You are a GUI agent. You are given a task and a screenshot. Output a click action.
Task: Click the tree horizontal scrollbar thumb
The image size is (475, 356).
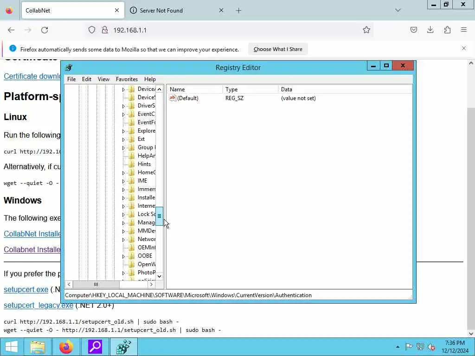coord(96,284)
